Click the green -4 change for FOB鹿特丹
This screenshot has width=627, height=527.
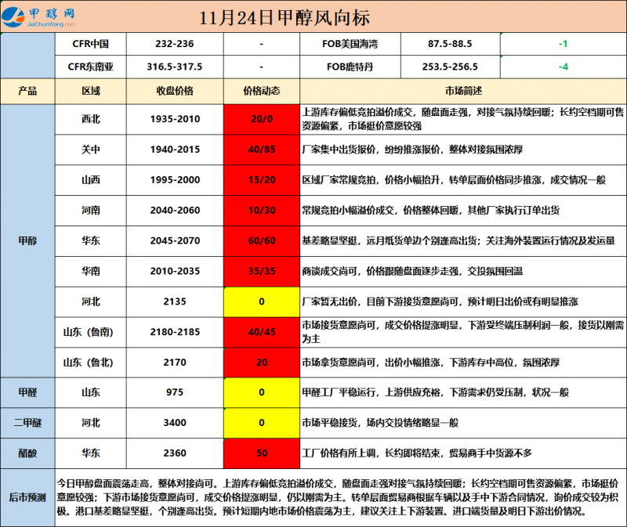pyautogui.click(x=563, y=67)
